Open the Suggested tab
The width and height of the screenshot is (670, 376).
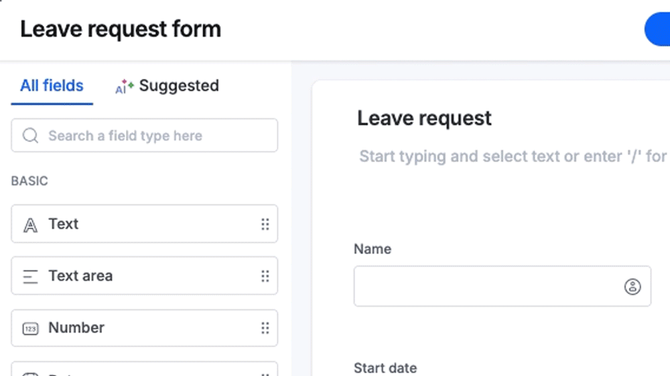[x=167, y=86]
